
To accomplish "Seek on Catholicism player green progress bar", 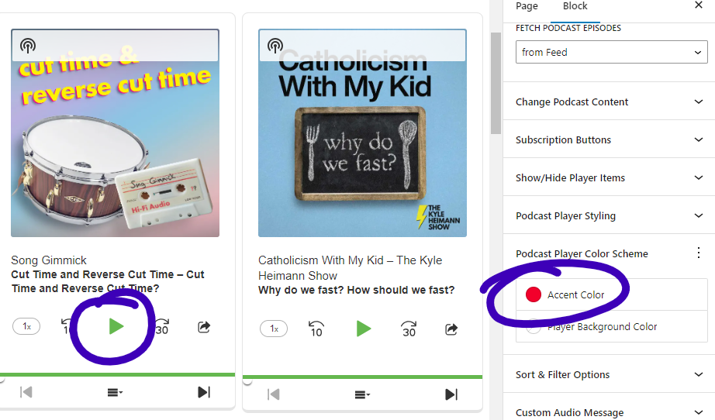I will (x=362, y=377).
